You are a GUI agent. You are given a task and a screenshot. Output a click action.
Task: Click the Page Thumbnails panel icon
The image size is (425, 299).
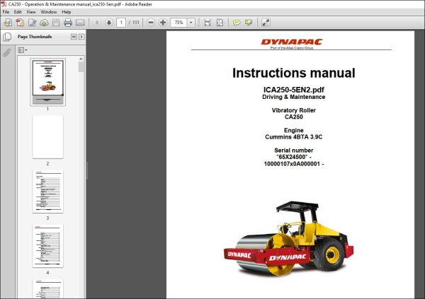point(7,37)
